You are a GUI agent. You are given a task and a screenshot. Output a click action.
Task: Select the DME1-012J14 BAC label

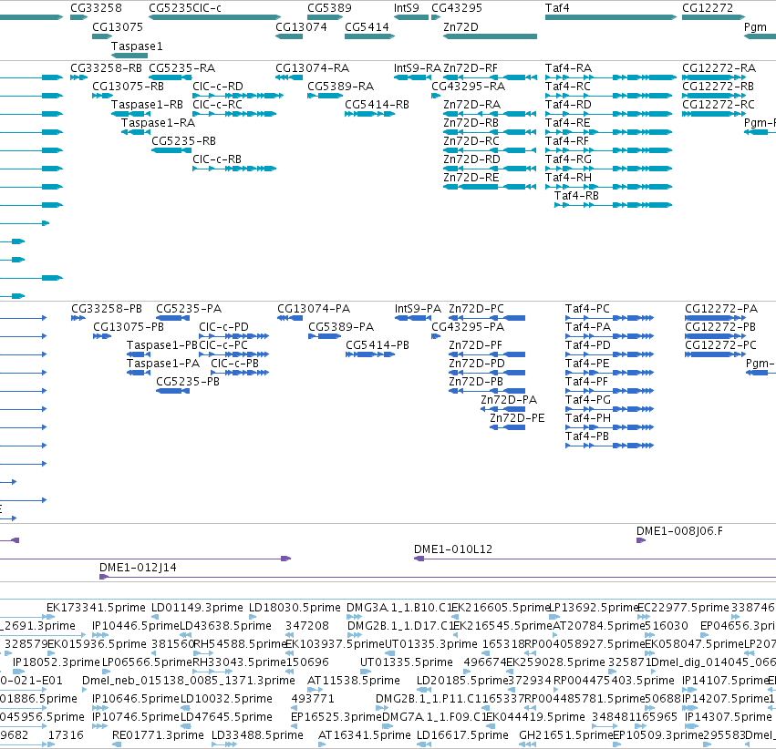click(138, 568)
